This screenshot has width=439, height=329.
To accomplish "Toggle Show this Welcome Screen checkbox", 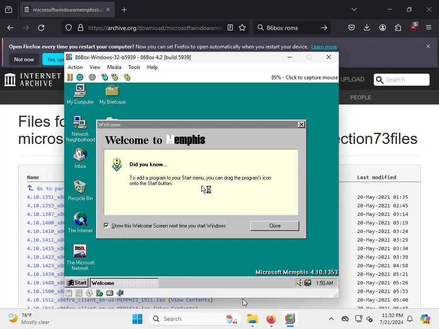I will pyautogui.click(x=106, y=225).
